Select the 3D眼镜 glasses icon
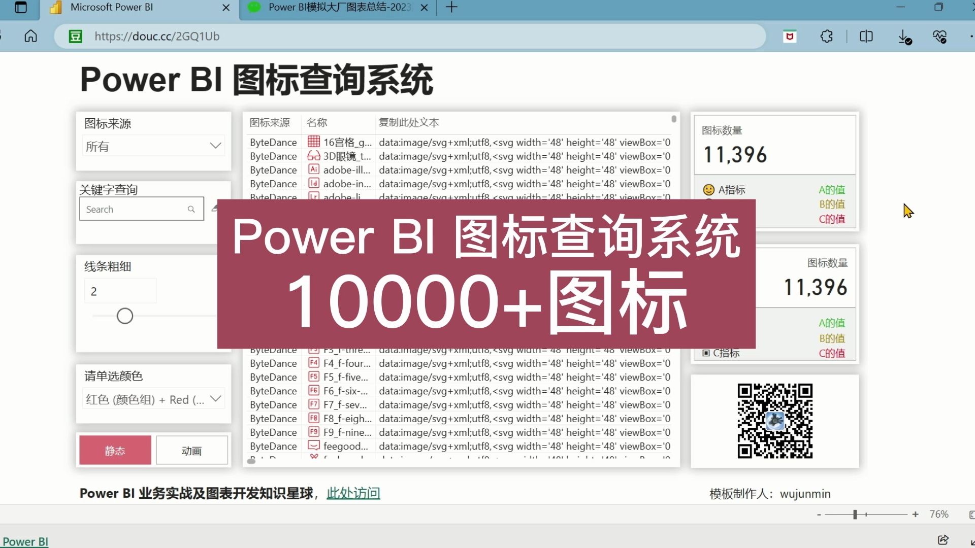The width and height of the screenshot is (975, 548). (x=314, y=156)
